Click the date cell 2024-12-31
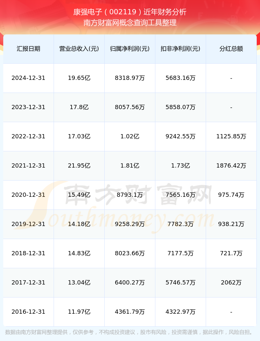Screen dimensions: 260x341 29,78
